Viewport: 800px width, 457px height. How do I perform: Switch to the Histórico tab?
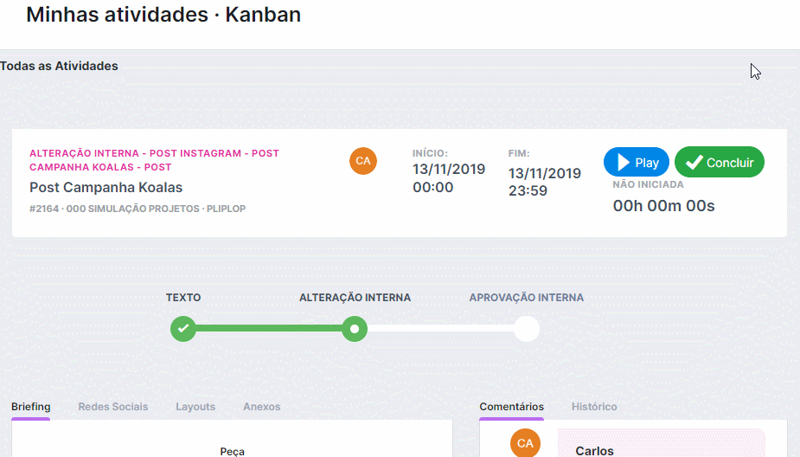pyautogui.click(x=594, y=407)
